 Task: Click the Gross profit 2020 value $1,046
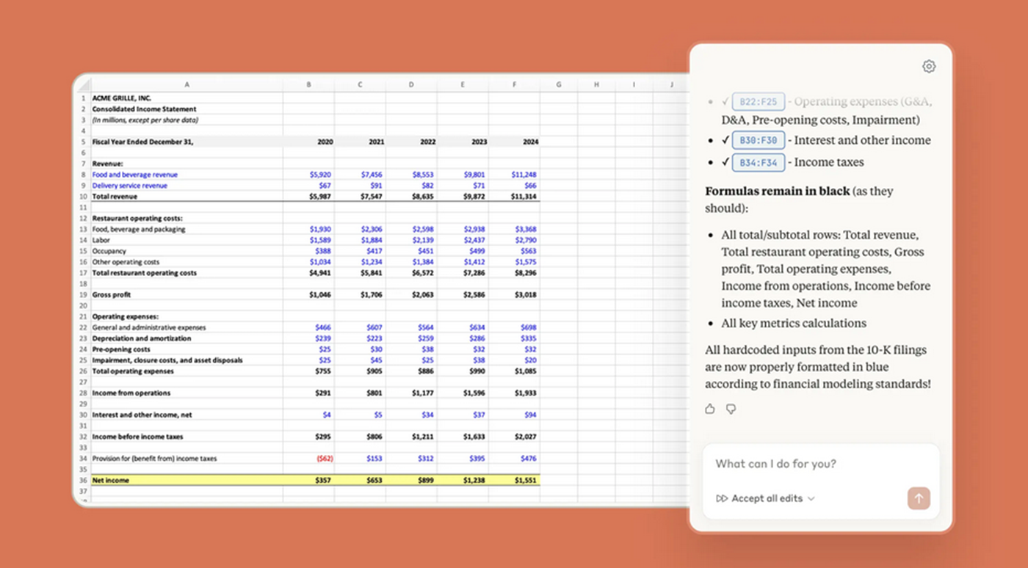(320, 294)
